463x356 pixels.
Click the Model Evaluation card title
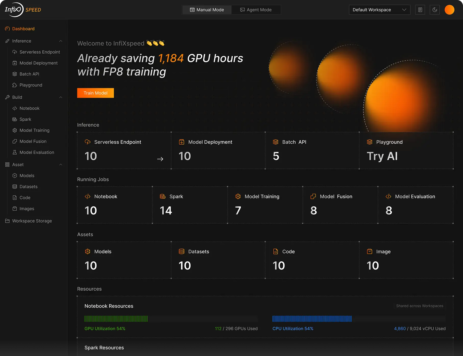[415, 197]
